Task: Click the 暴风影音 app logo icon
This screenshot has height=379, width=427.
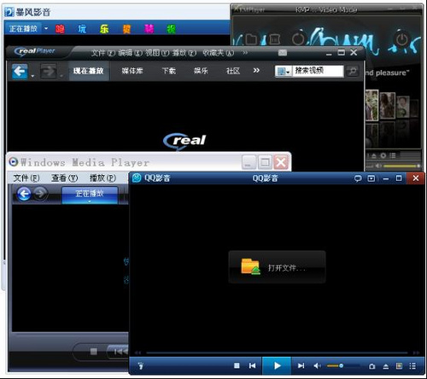Action: pyautogui.click(x=9, y=12)
